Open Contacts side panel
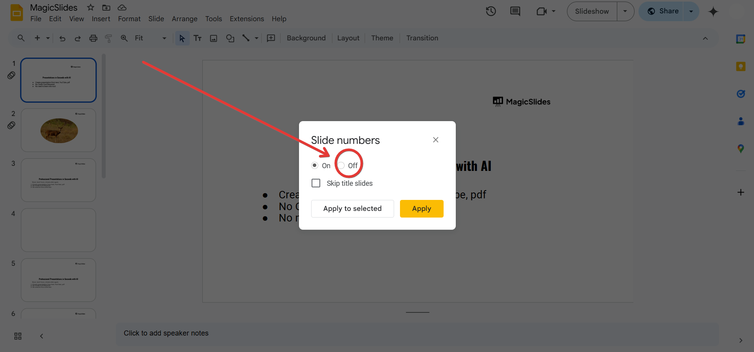Image resolution: width=754 pixels, height=352 pixels. coord(741,121)
